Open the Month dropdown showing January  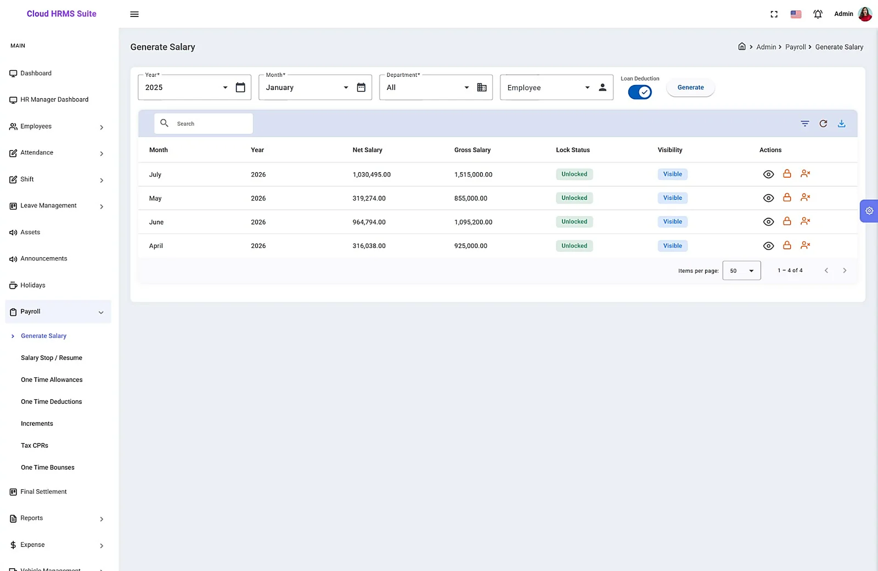point(315,87)
